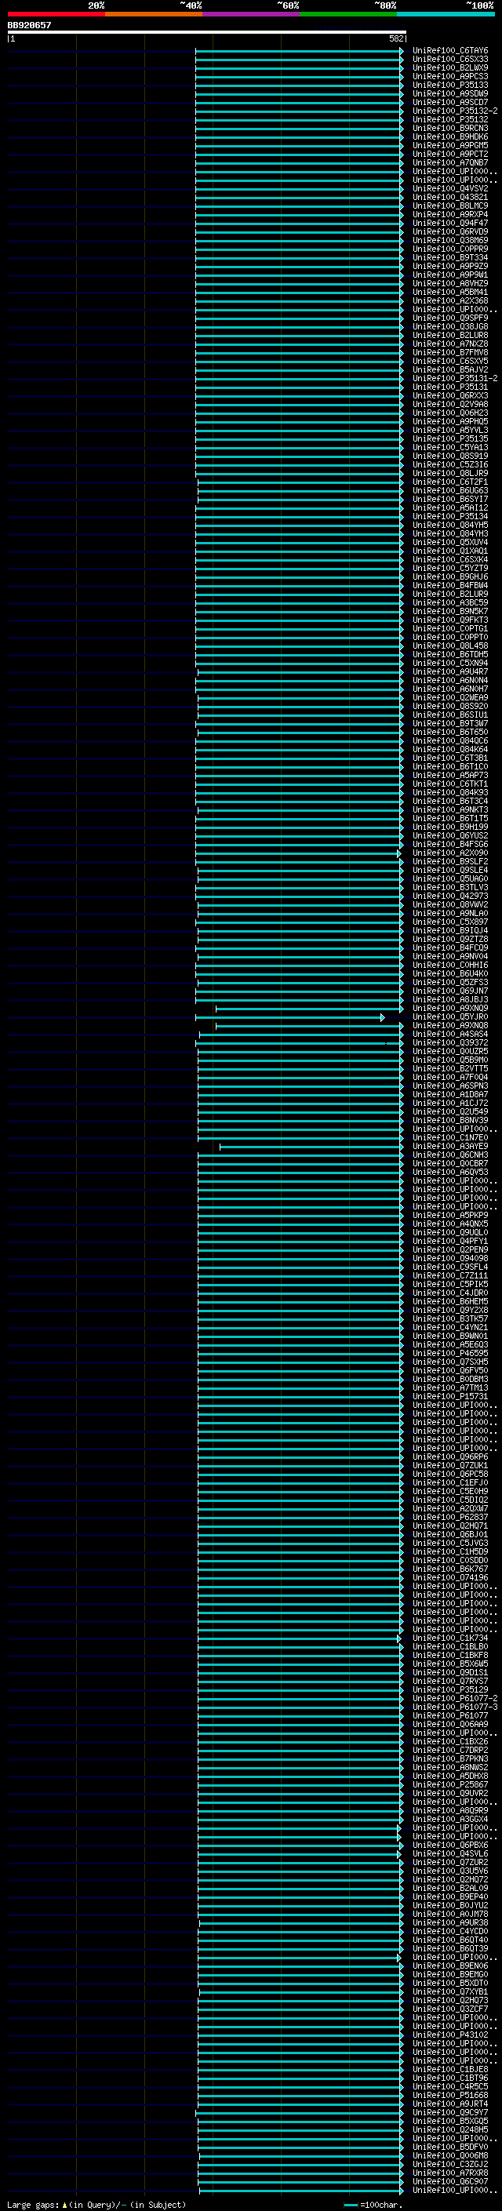Select hit label UniRef100_Q4VSV2
Screen dimensions: 502x2211
click(450, 189)
